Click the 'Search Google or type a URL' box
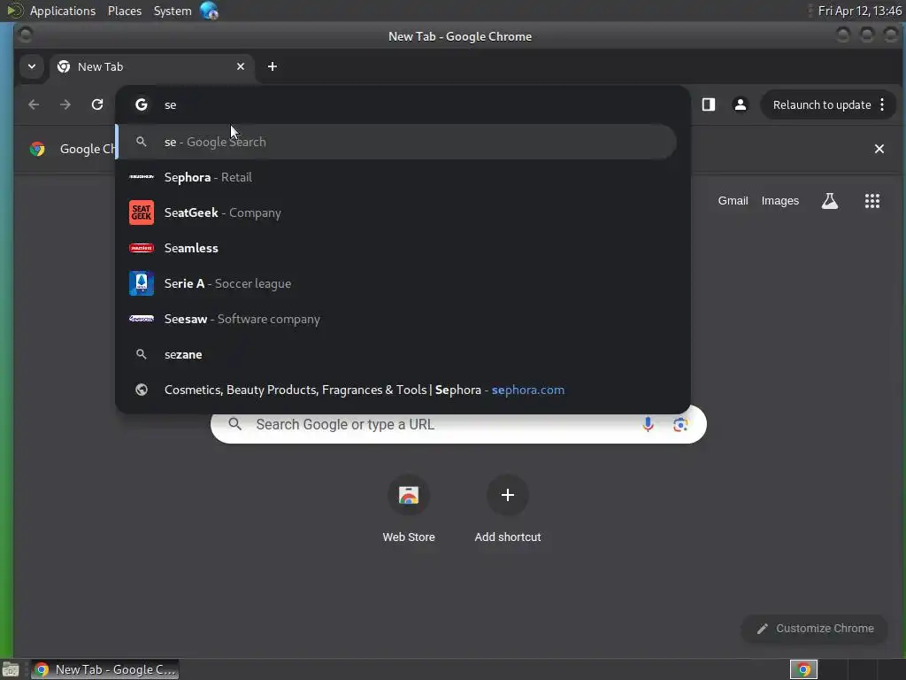 tap(459, 424)
